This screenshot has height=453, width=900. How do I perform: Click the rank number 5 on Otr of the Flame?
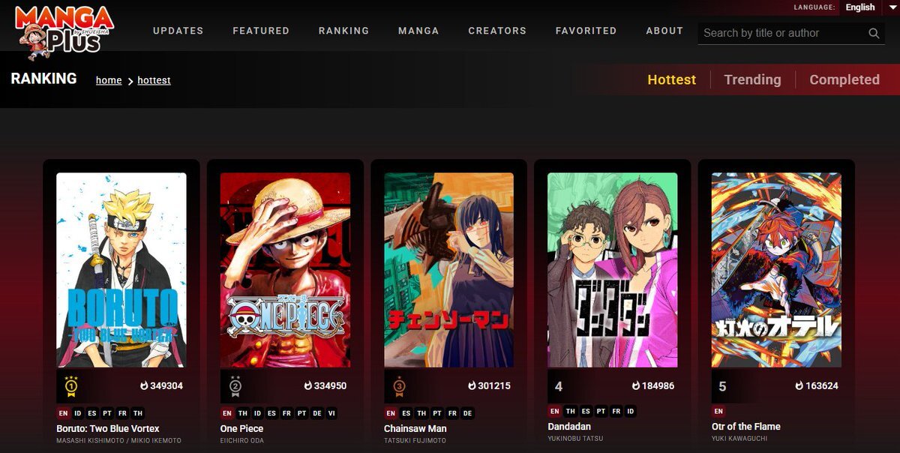click(x=722, y=386)
